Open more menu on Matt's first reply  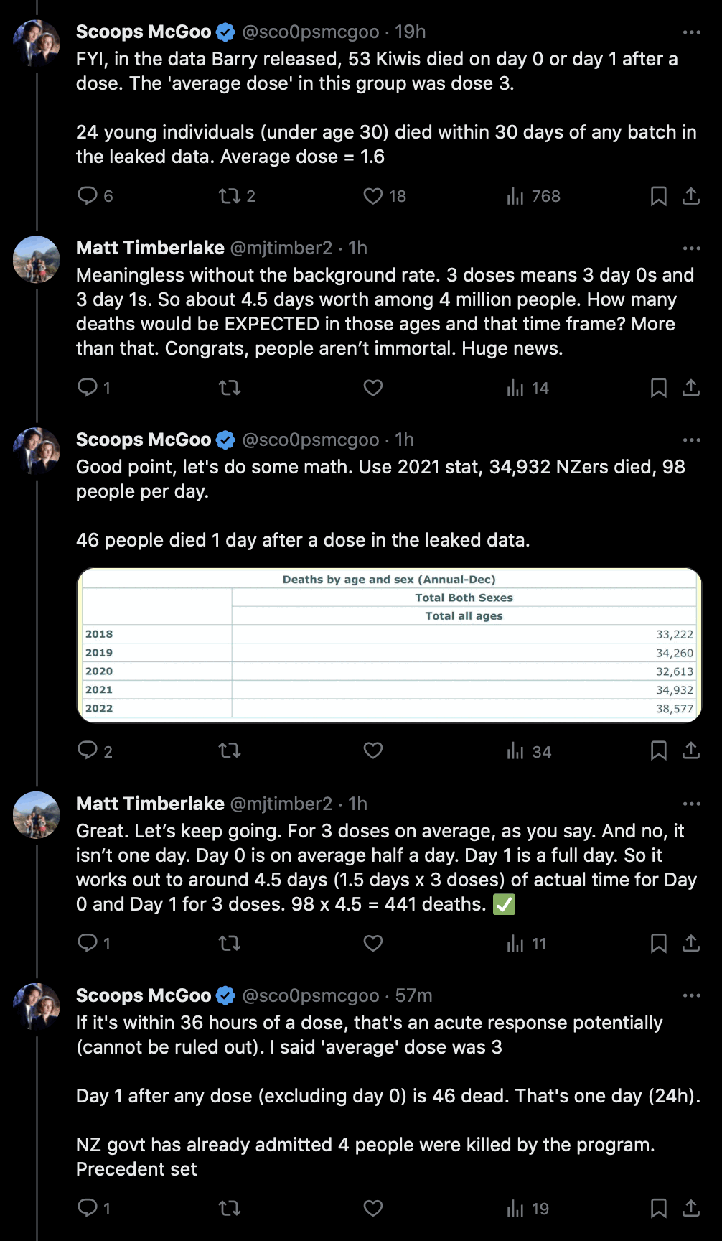point(691,248)
